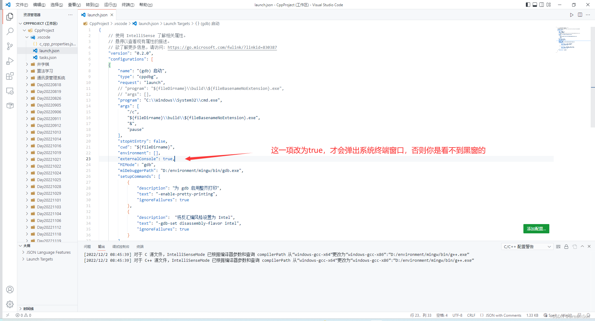Viewport: 595px width, 321px height.
Task: Open the Remote Explorer view
Action: [x=10, y=91]
